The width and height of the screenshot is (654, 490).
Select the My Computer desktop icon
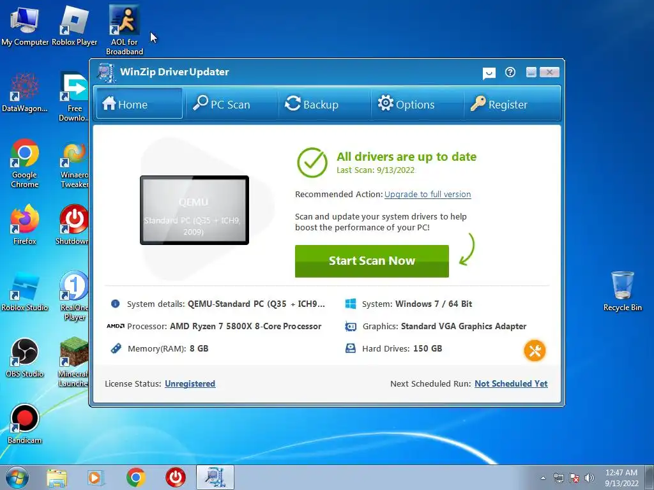(25, 26)
